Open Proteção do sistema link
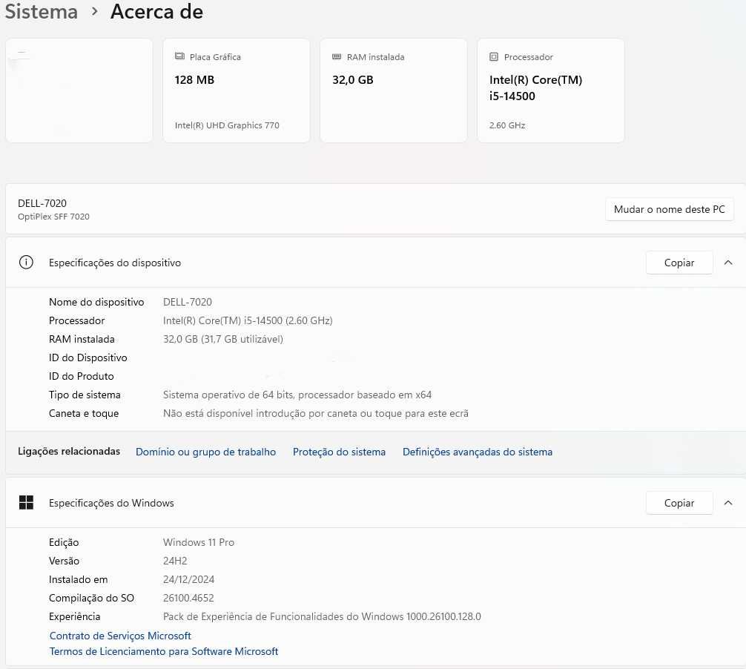This screenshot has width=746, height=669. (339, 452)
